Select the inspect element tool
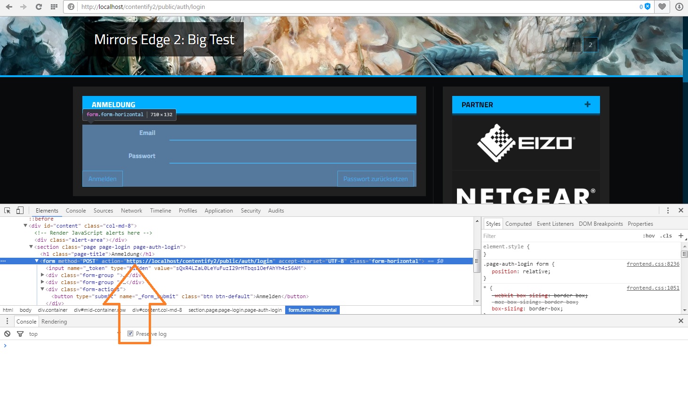This screenshot has height=404, width=688. 7,210
